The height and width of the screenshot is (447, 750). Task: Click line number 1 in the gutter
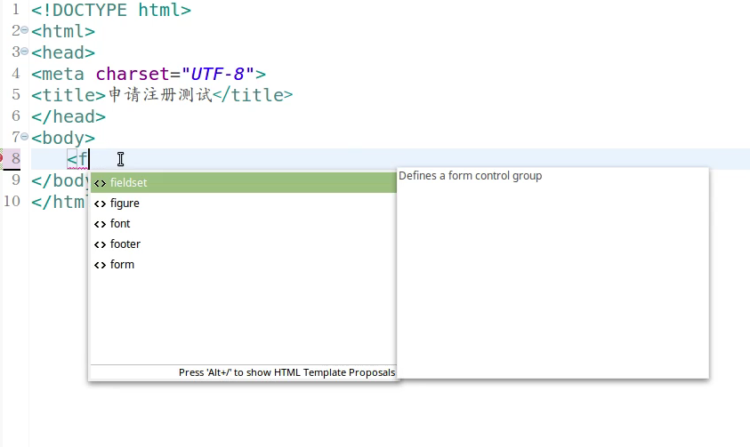click(15, 11)
